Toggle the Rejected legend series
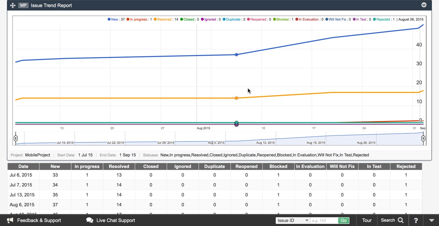The width and height of the screenshot is (439, 226). pos(384,19)
